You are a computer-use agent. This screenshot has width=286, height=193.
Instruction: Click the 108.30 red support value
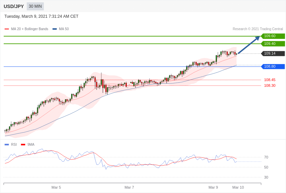270,85
